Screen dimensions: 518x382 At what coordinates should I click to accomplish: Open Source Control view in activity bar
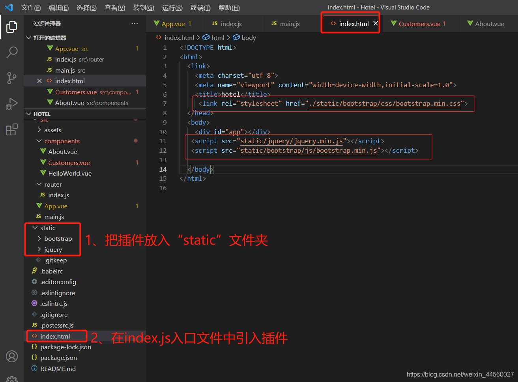tap(12, 78)
